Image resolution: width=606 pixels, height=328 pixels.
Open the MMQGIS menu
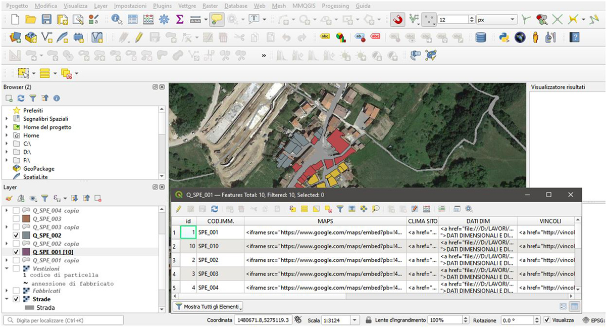pyautogui.click(x=304, y=6)
